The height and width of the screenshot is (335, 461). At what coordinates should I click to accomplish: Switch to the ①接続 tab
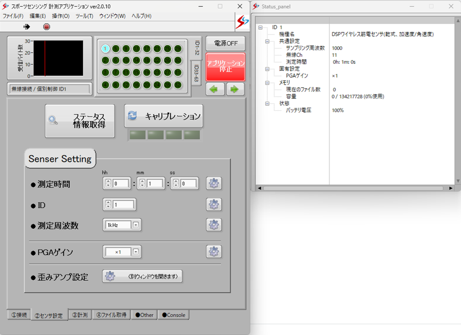pos(19,315)
